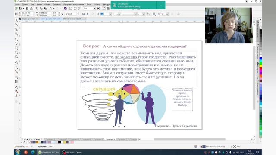
Task: Open the end arrowhead dropdown
Action: tap(144, 14)
